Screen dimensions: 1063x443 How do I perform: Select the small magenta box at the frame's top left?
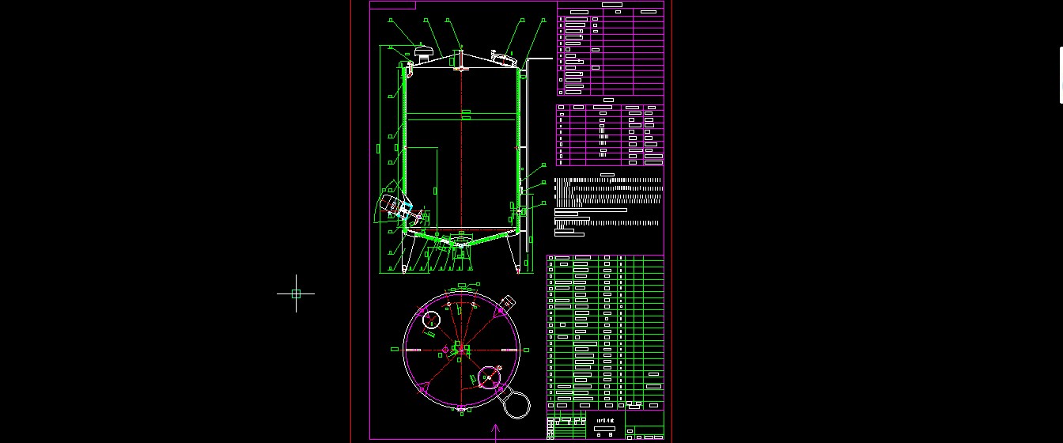392,5
